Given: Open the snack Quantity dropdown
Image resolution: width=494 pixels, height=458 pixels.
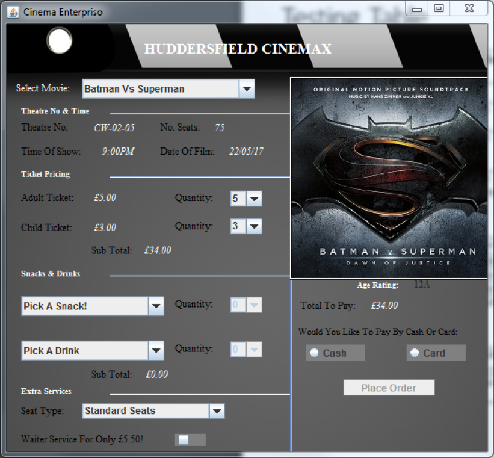Looking at the screenshot, I should point(246,305).
